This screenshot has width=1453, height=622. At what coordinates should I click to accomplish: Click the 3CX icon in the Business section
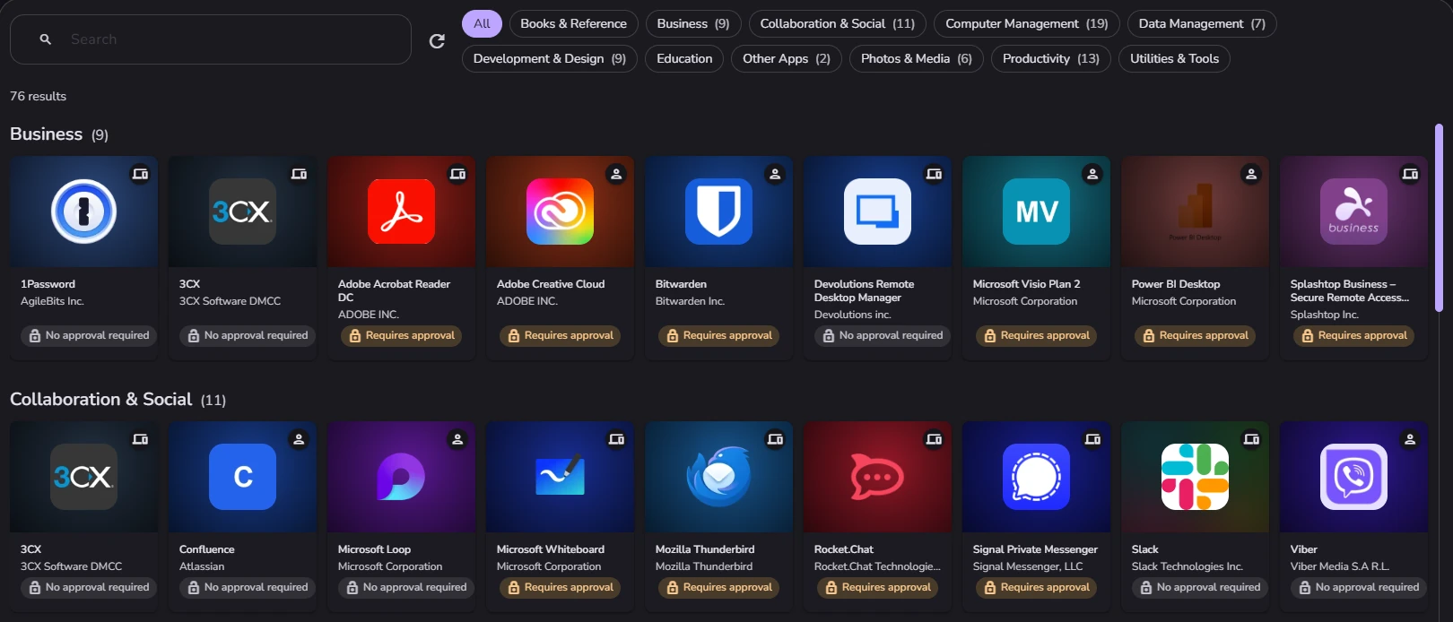tap(242, 212)
